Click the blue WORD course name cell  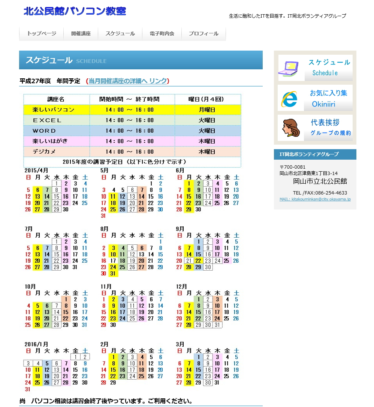57,131
